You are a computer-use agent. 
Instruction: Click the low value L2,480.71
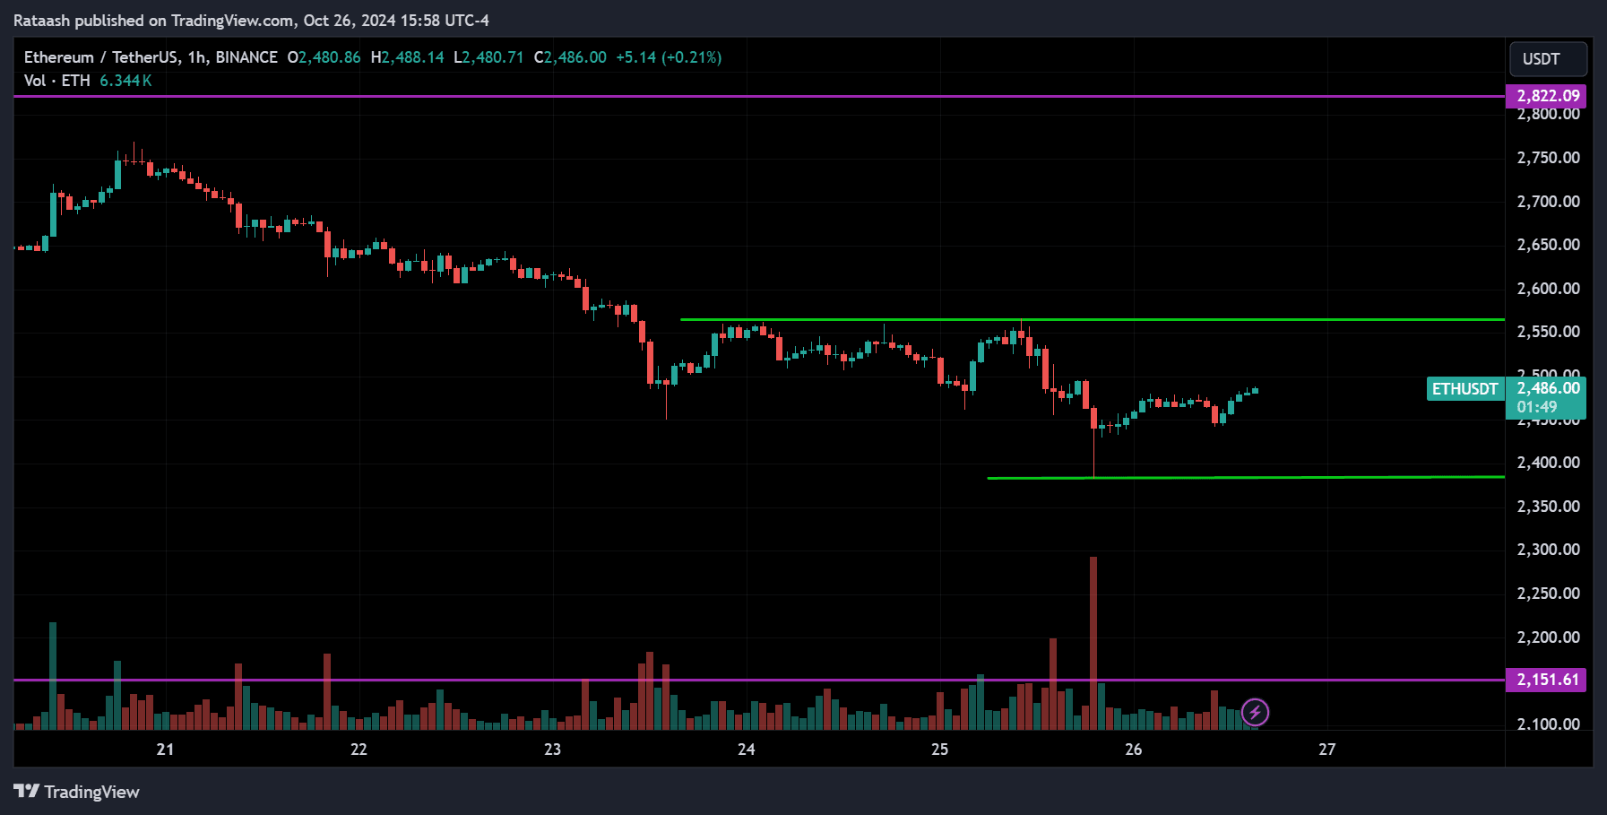tap(488, 57)
